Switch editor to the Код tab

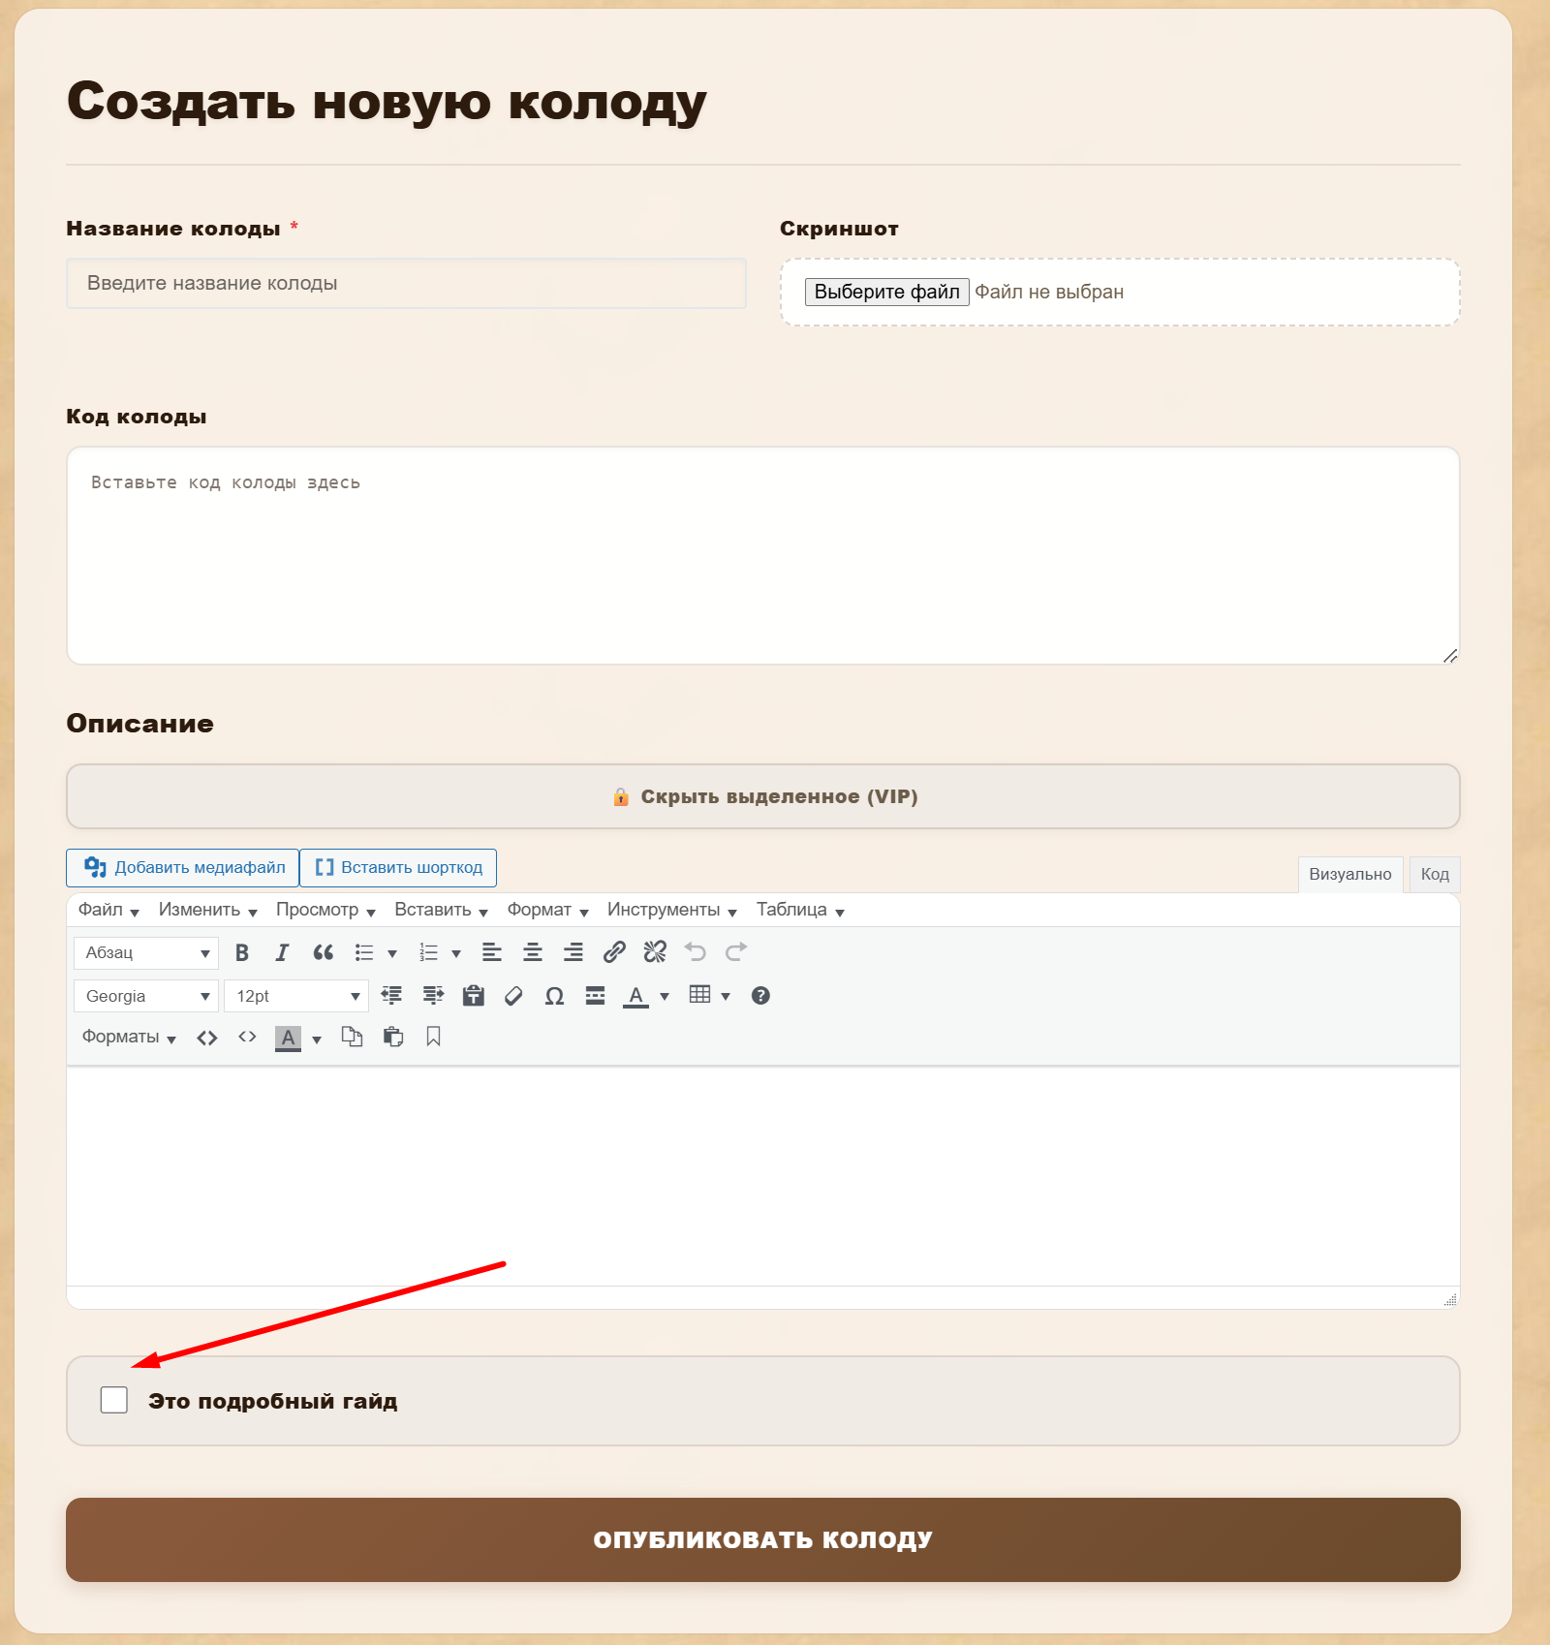1434,875
